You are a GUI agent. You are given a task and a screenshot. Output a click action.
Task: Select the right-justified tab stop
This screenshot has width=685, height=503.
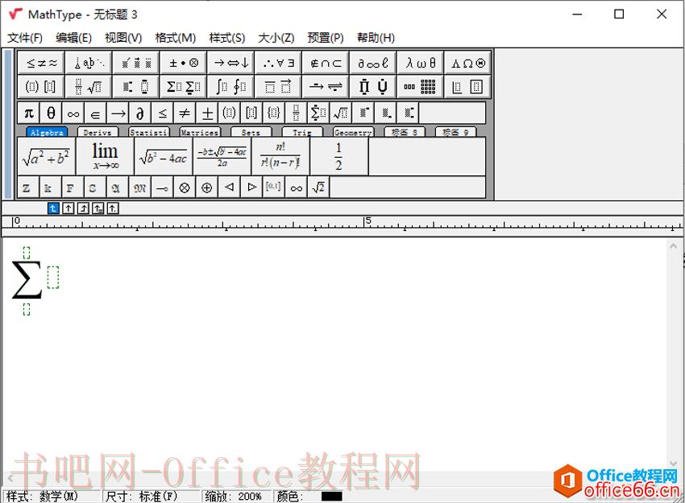pos(83,208)
